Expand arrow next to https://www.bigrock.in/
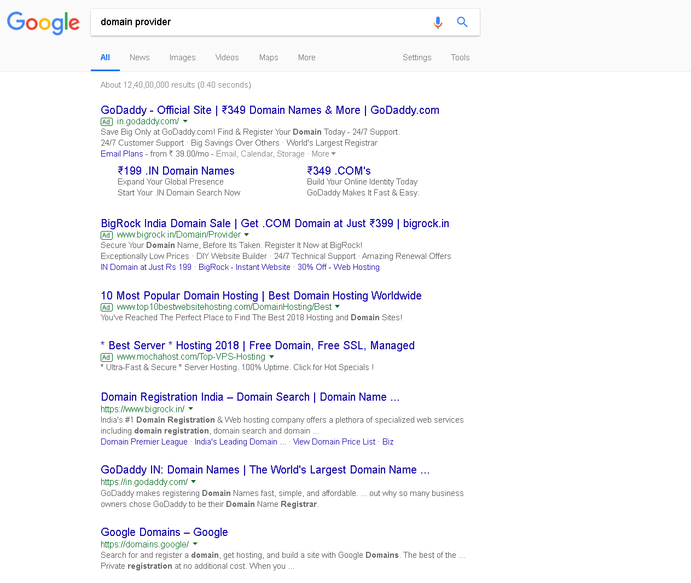 [x=191, y=409]
